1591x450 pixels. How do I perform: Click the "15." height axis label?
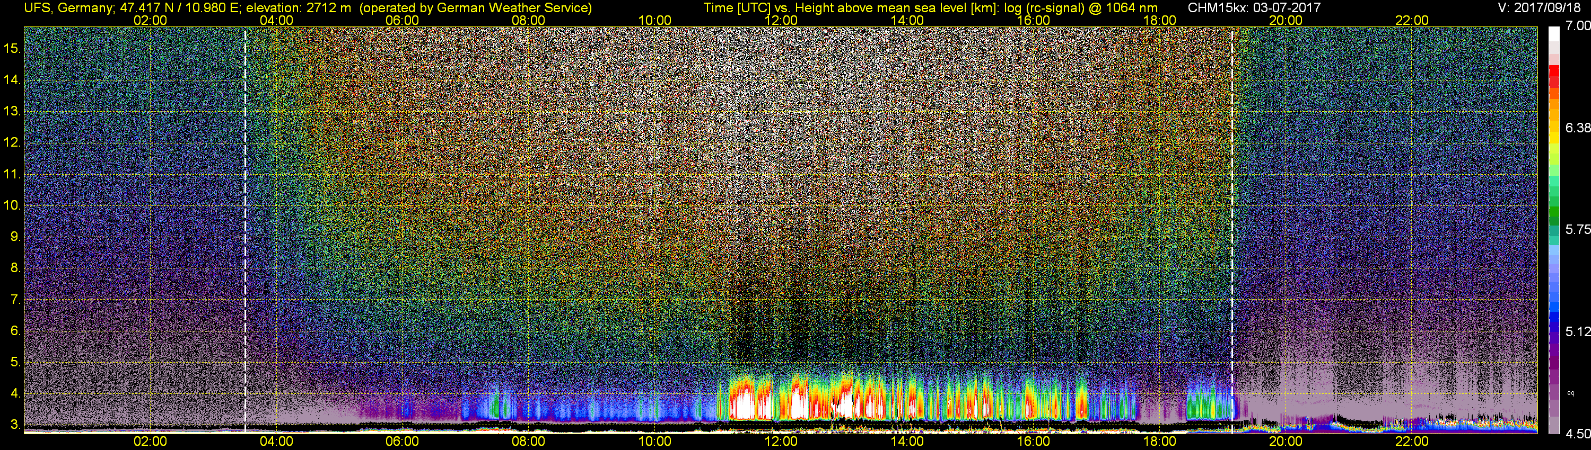12,49
